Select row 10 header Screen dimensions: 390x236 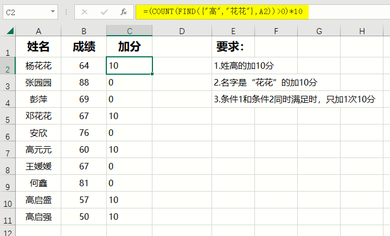(x=8, y=200)
